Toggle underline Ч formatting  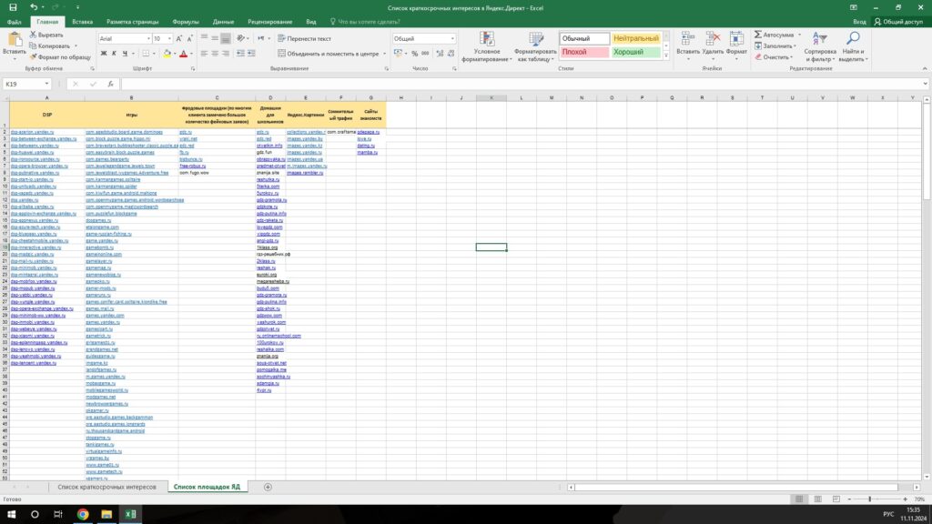click(125, 54)
